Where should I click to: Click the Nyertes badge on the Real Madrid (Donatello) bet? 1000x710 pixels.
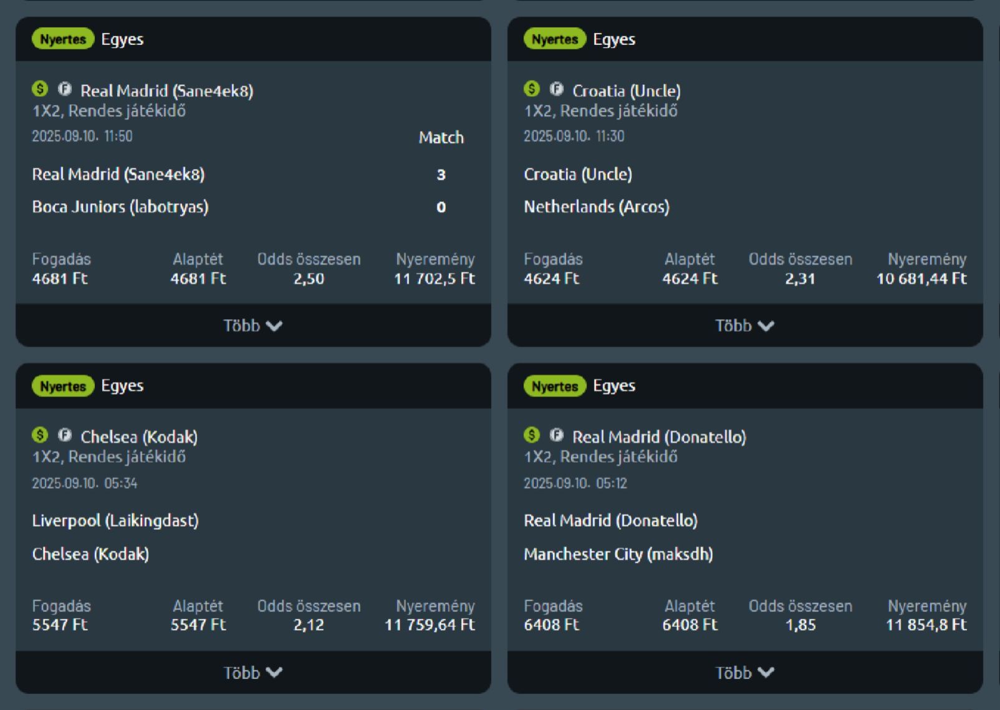555,386
